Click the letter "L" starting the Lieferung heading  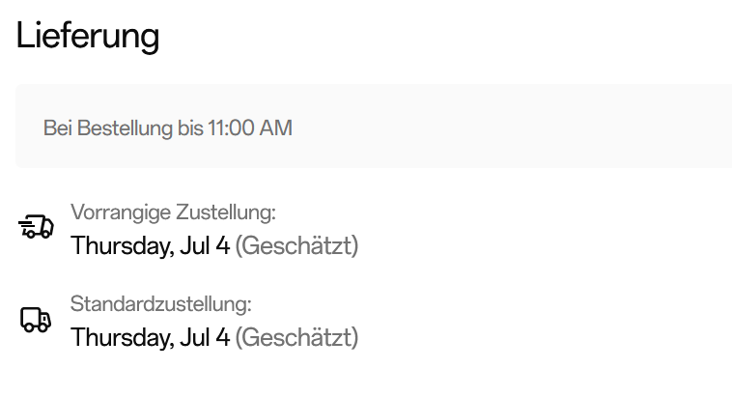tap(25, 37)
